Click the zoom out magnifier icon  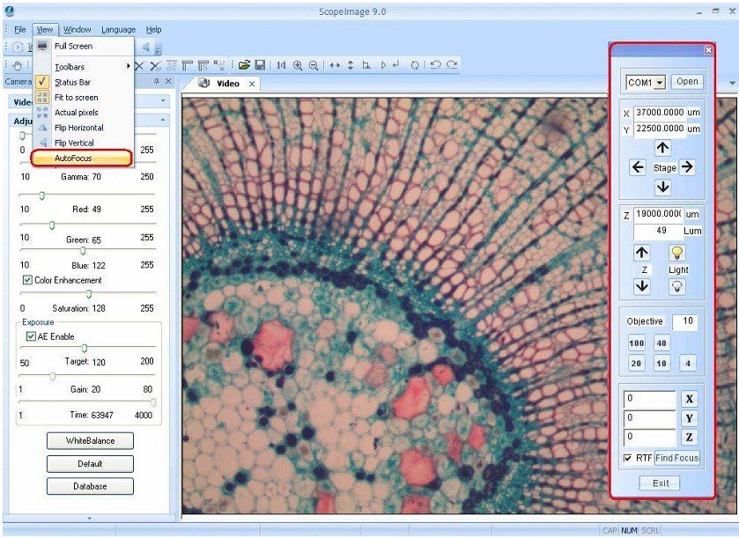point(314,65)
